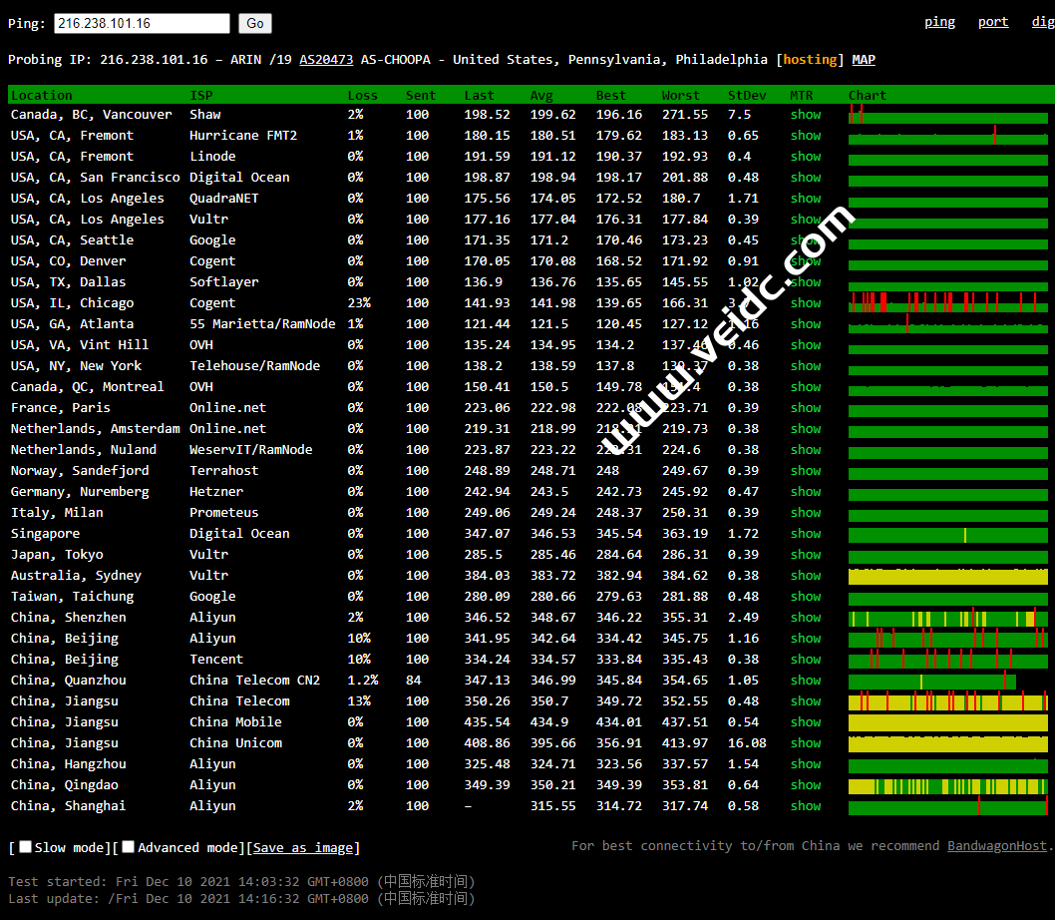The height and width of the screenshot is (920, 1055).
Task: Enable the Advanced mode checkbox
Action: click(129, 847)
